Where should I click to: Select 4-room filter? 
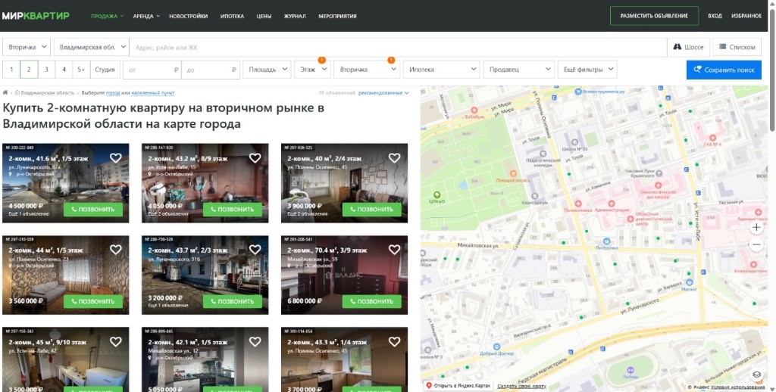64,70
